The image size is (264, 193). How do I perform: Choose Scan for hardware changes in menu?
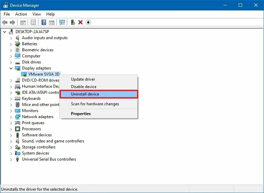click(x=99, y=104)
